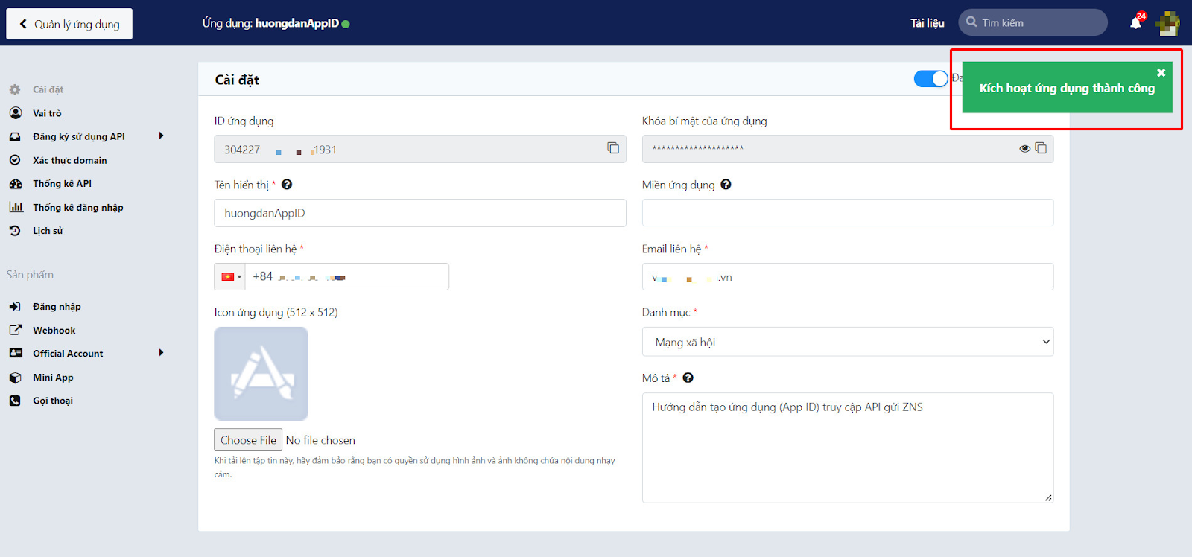The width and height of the screenshot is (1192, 557).
Task: Click the help icon next to Miền ứng dụng
Action: click(x=726, y=185)
